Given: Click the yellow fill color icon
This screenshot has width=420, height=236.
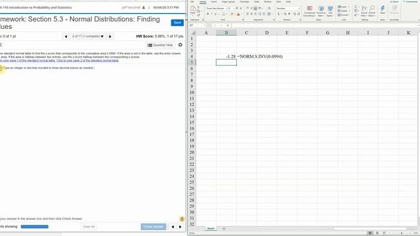Looking at the screenshot, I should click(x=232, y=14).
